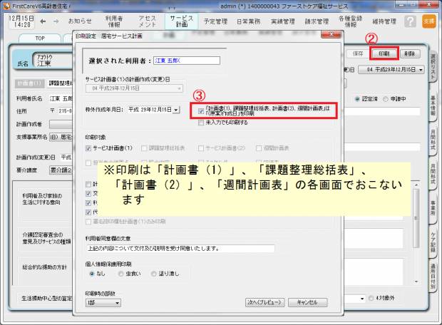
Task: Click the 次へ(プレビュー) button
Action: pyautogui.click(x=267, y=302)
